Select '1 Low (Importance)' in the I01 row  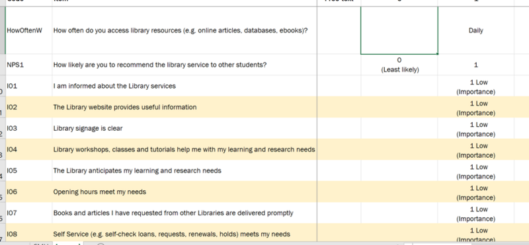tap(475, 87)
